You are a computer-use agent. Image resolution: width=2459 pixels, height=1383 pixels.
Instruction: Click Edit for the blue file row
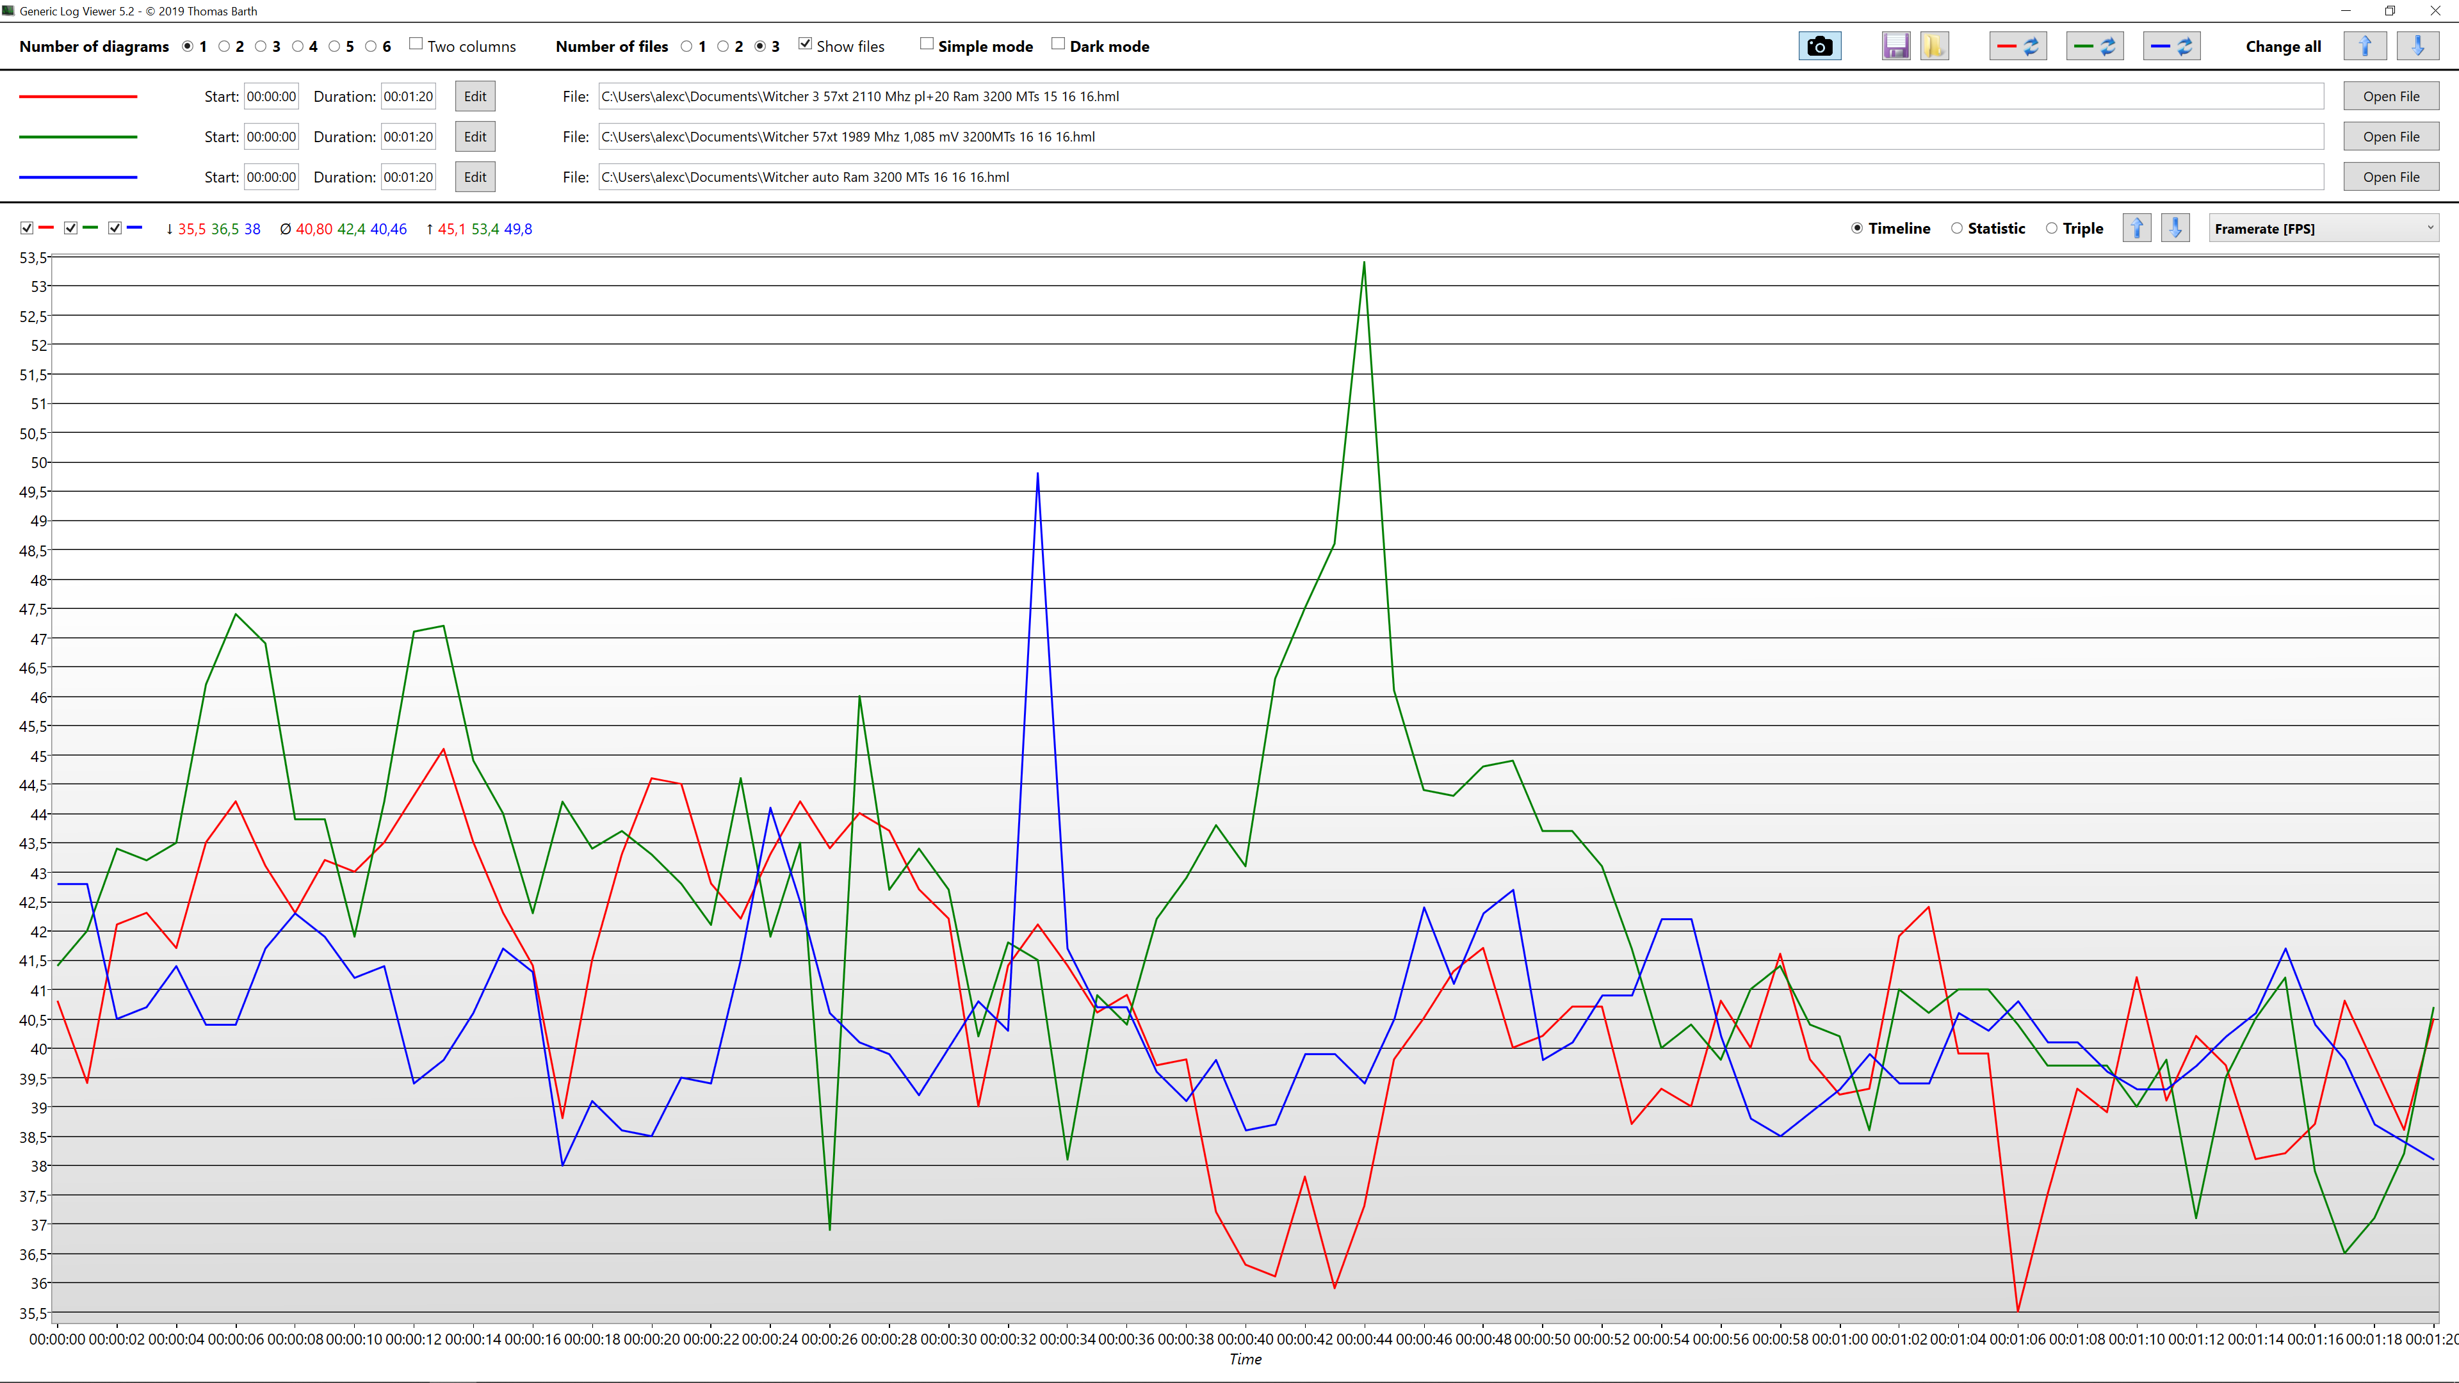(x=475, y=177)
